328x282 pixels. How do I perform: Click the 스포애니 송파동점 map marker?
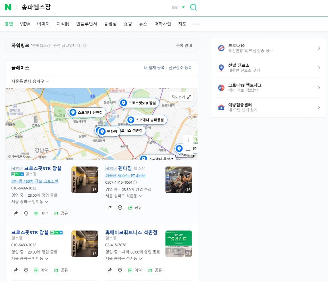tap(147, 120)
